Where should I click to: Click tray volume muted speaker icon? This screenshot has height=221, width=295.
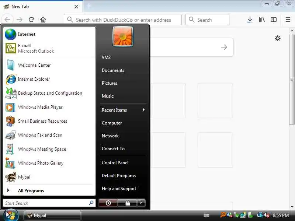tap(266, 215)
